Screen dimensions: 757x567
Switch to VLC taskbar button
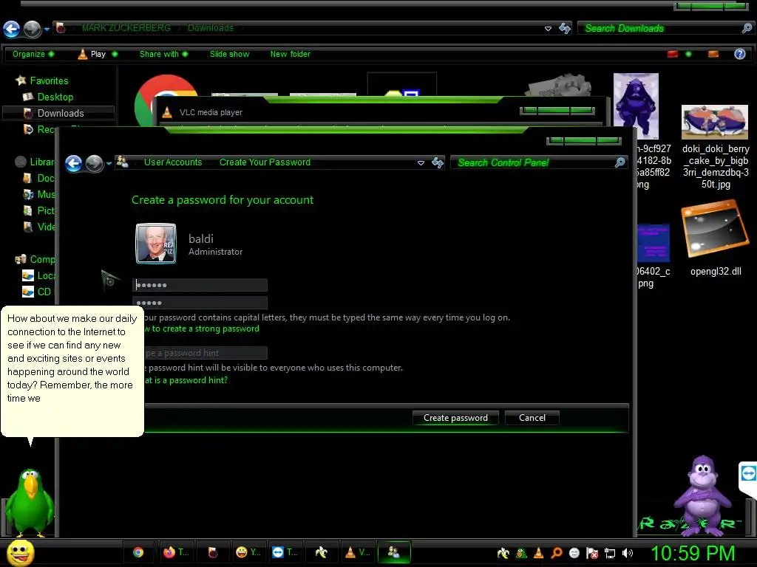[x=357, y=552]
